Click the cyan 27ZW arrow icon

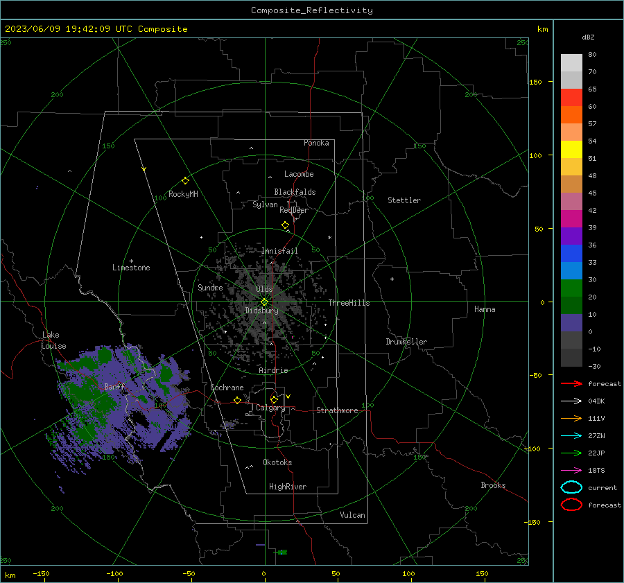click(x=571, y=436)
